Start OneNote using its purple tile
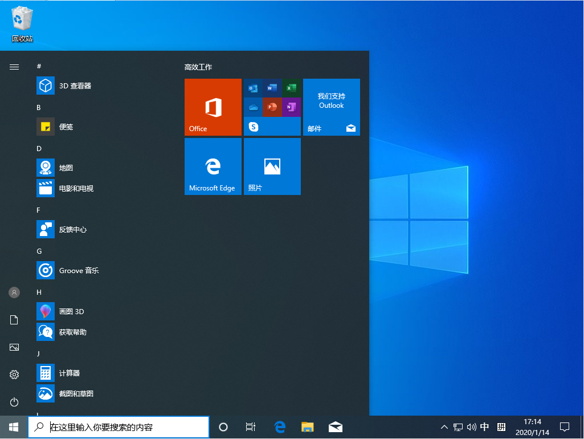The width and height of the screenshot is (584, 439). point(291,107)
